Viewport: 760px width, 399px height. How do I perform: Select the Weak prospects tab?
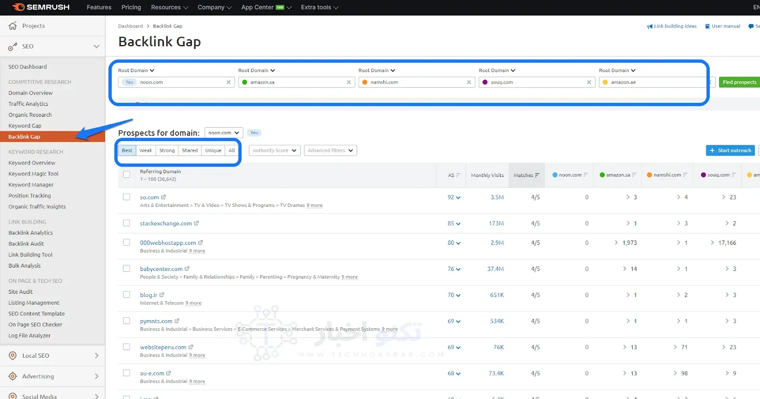(146, 150)
